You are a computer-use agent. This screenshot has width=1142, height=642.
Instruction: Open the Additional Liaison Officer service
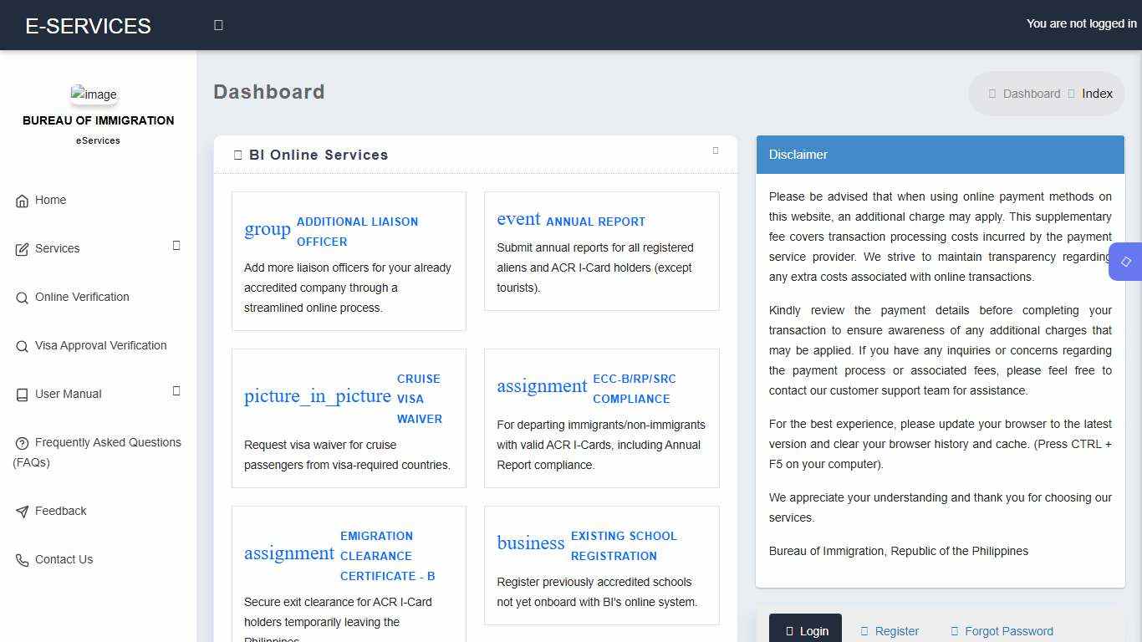tap(357, 232)
